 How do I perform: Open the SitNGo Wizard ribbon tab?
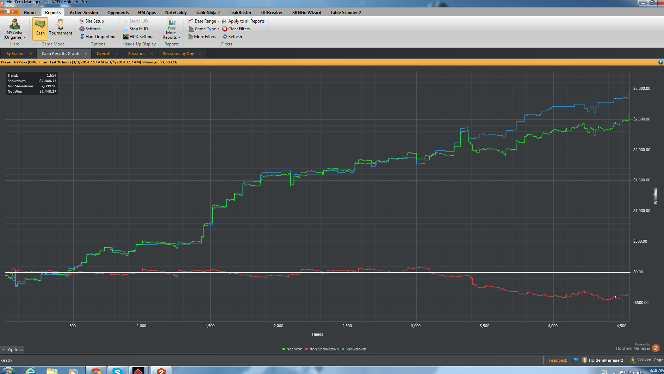pyautogui.click(x=306, y=13)
